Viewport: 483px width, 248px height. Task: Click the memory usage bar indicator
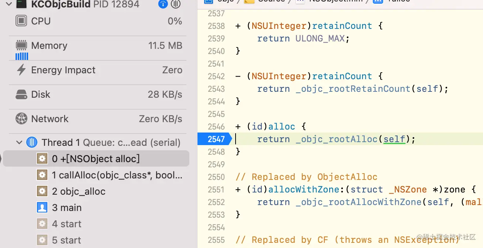pos(22,56)
